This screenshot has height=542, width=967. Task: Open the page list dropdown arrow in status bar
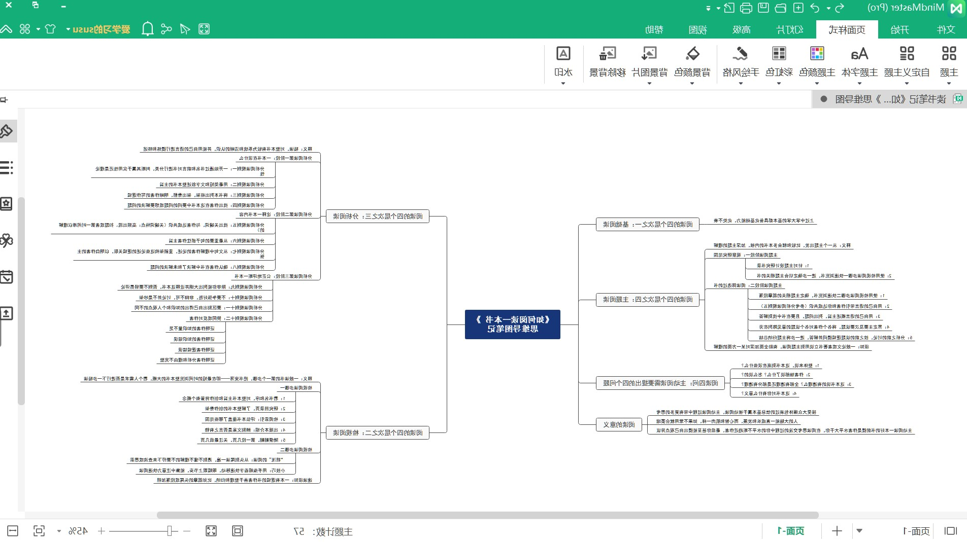(859, 531)
